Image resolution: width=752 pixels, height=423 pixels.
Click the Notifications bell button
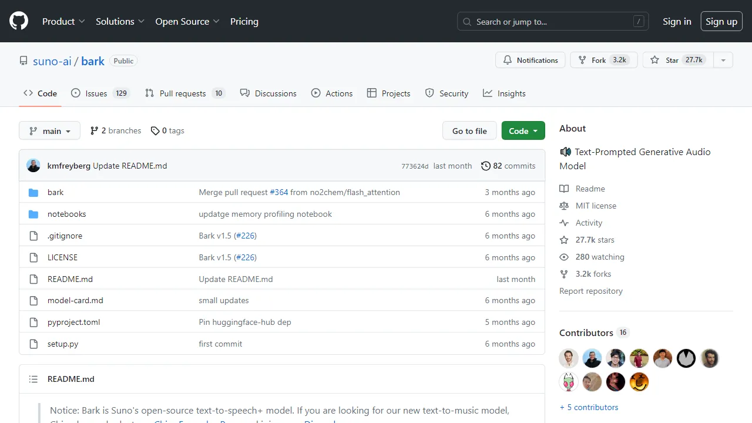[x=531, y=60]
